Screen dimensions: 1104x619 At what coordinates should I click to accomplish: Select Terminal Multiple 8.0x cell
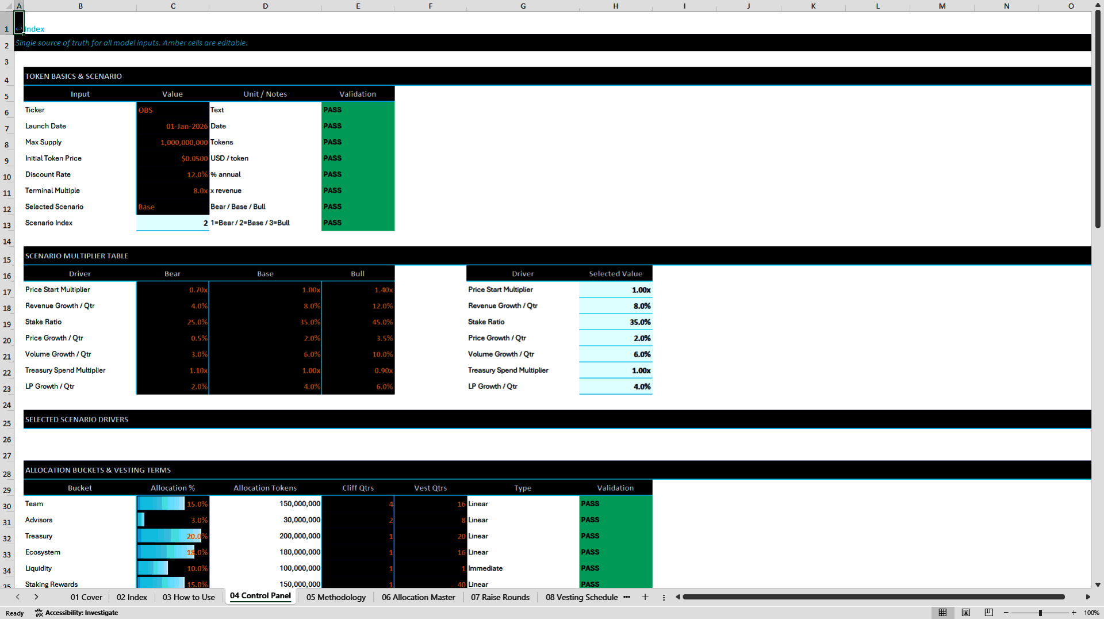pyautogui.click(x=172, y=190)
